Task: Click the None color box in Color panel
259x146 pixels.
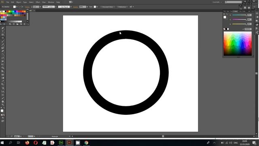Action: tap(224, 29)
